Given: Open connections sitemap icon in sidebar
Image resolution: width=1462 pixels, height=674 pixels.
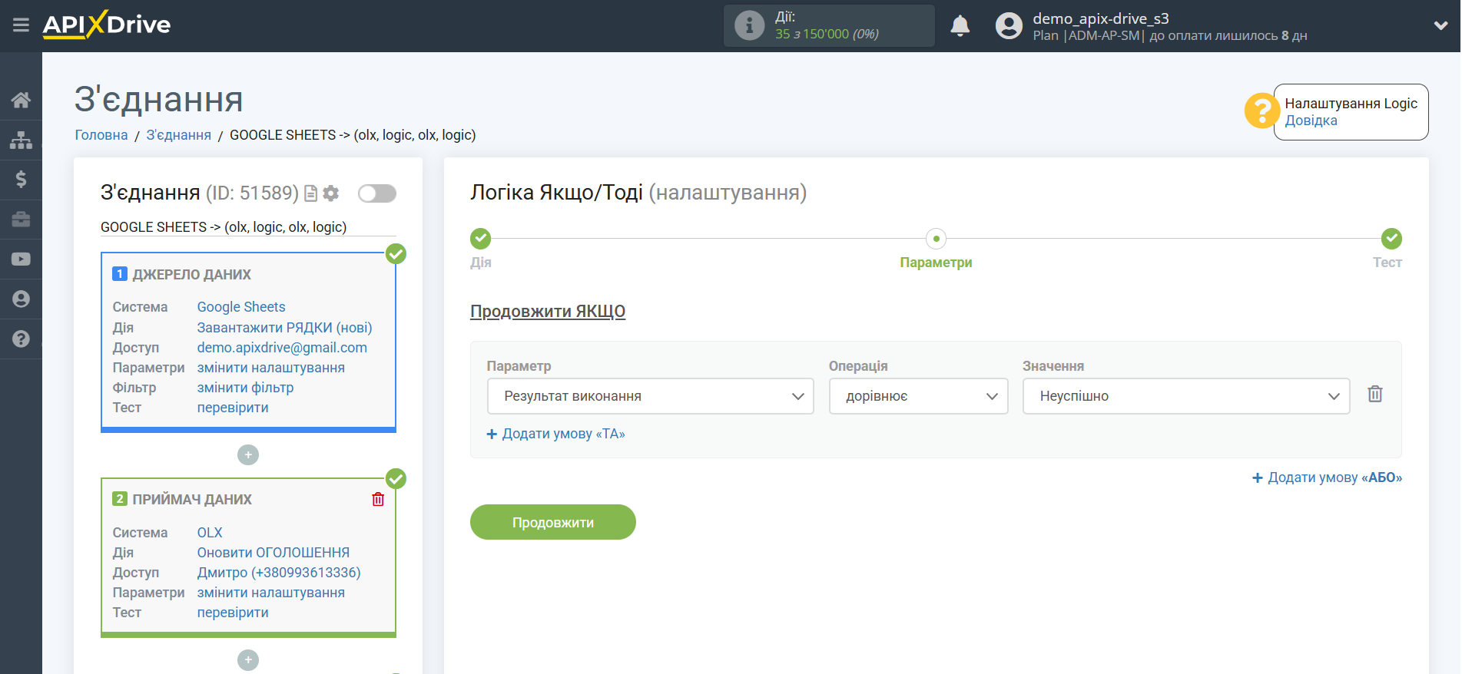Looking at the screenshot, I should (x=21, y=140).
